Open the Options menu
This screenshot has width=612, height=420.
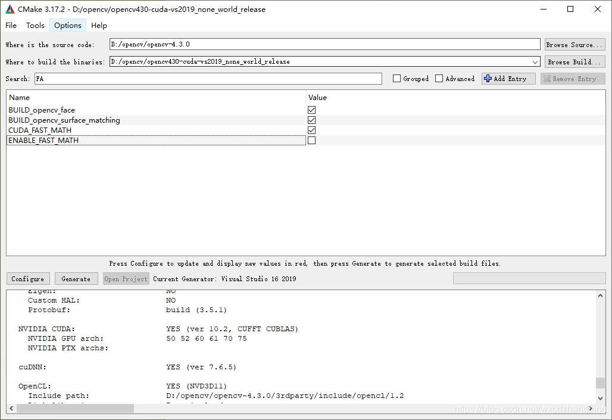[67, 26]
